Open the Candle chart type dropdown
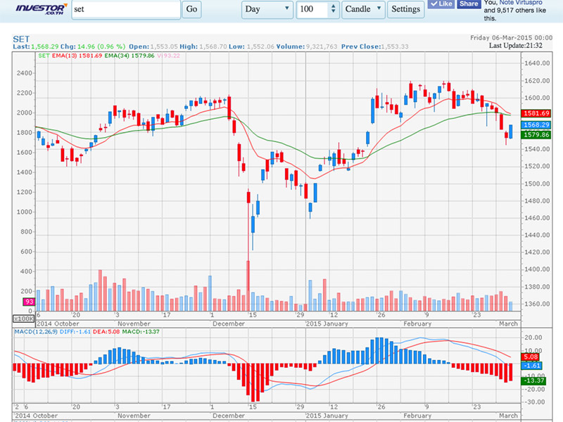Image resolution: width=563 pixels, height=422 pixels. [x=363, y=9]
